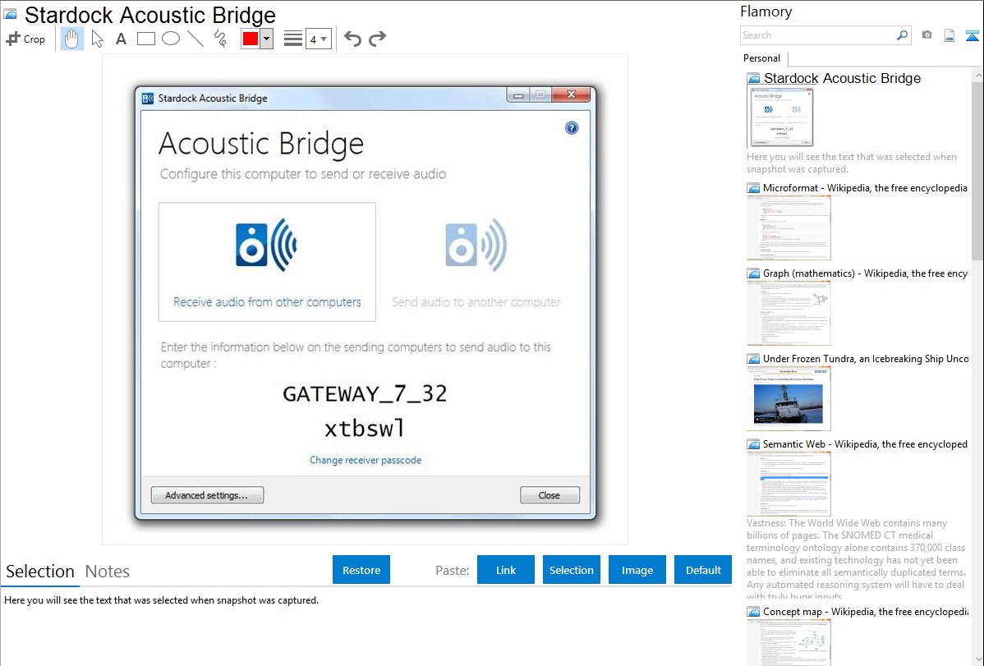Choose Receive audio from other computers

[267, 262]
